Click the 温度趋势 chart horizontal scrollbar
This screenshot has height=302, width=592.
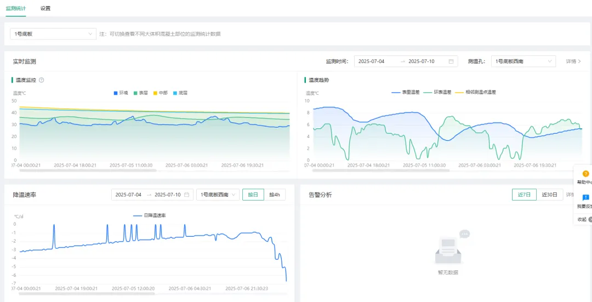381,170
